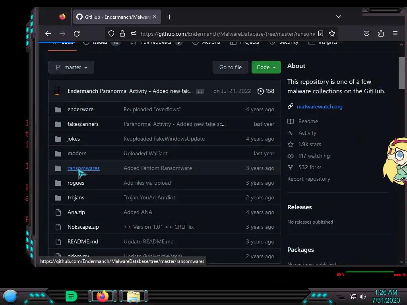Open the Ana.zip file
The image size is (407, 305).
[76, 212]
